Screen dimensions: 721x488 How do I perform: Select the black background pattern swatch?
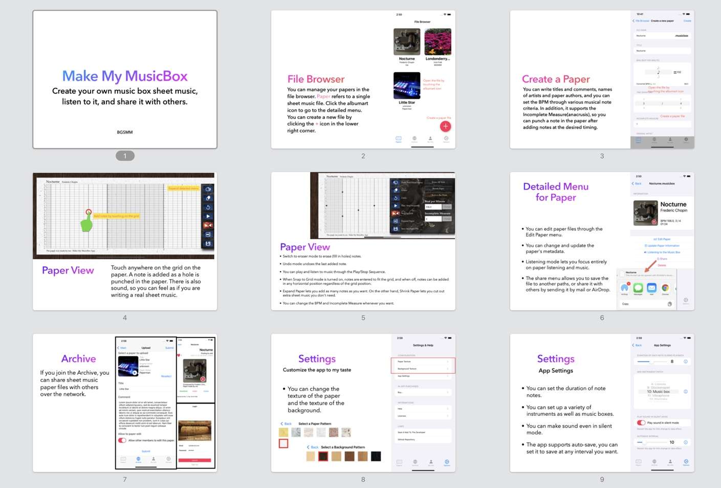coord(376,456)
